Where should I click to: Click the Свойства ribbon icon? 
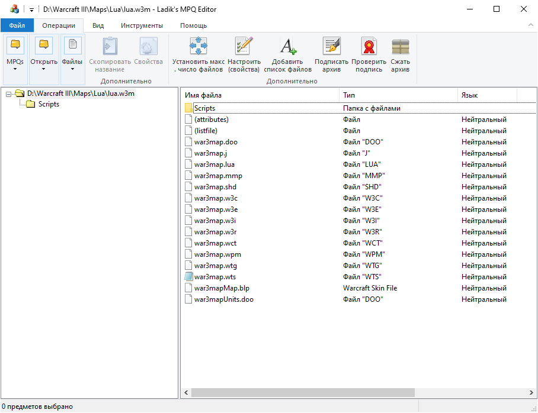pos(148,46)
